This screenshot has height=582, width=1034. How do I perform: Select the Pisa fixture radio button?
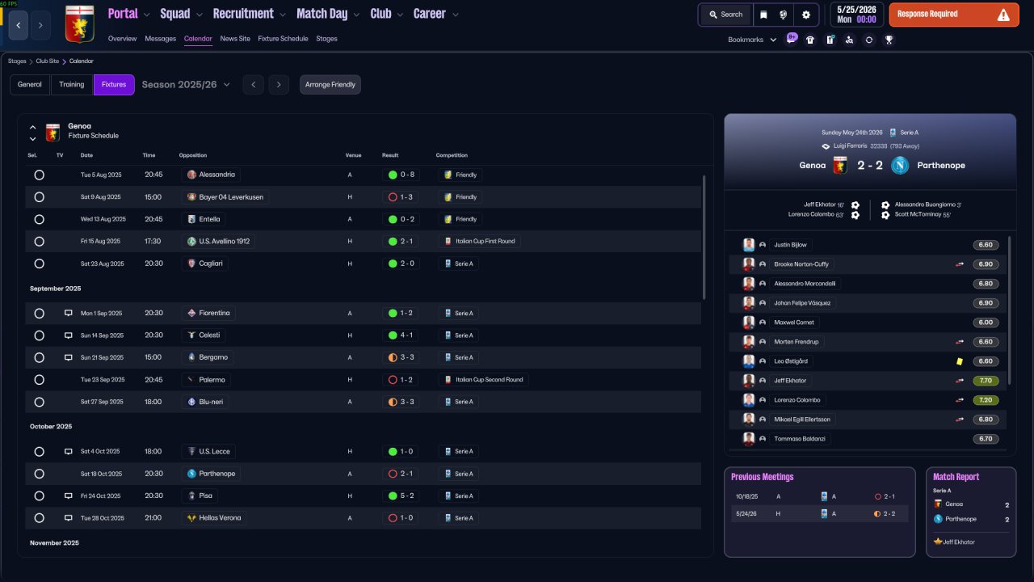[39, 496]
